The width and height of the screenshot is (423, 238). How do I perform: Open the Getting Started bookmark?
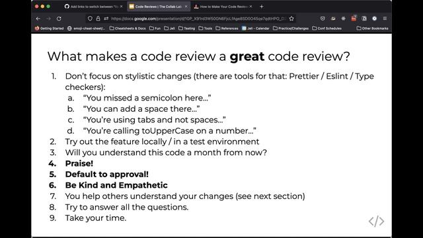click(49, 28)
